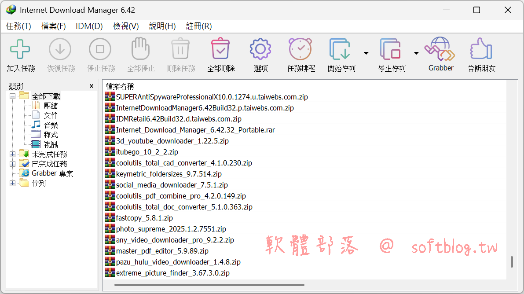Open the IDM(D) menu

tap(89, 26)
